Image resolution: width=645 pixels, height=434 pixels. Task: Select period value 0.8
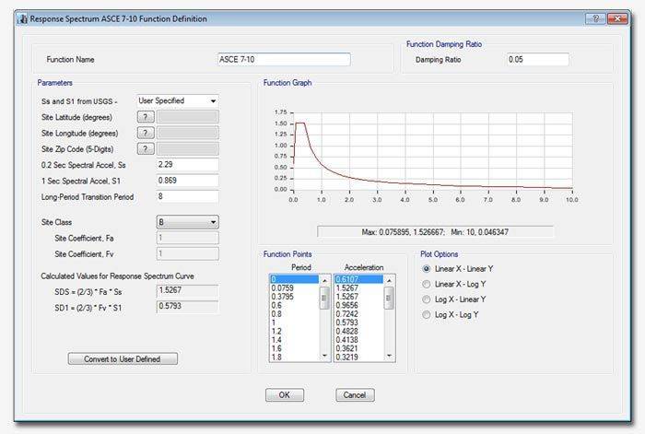(295, 314)
